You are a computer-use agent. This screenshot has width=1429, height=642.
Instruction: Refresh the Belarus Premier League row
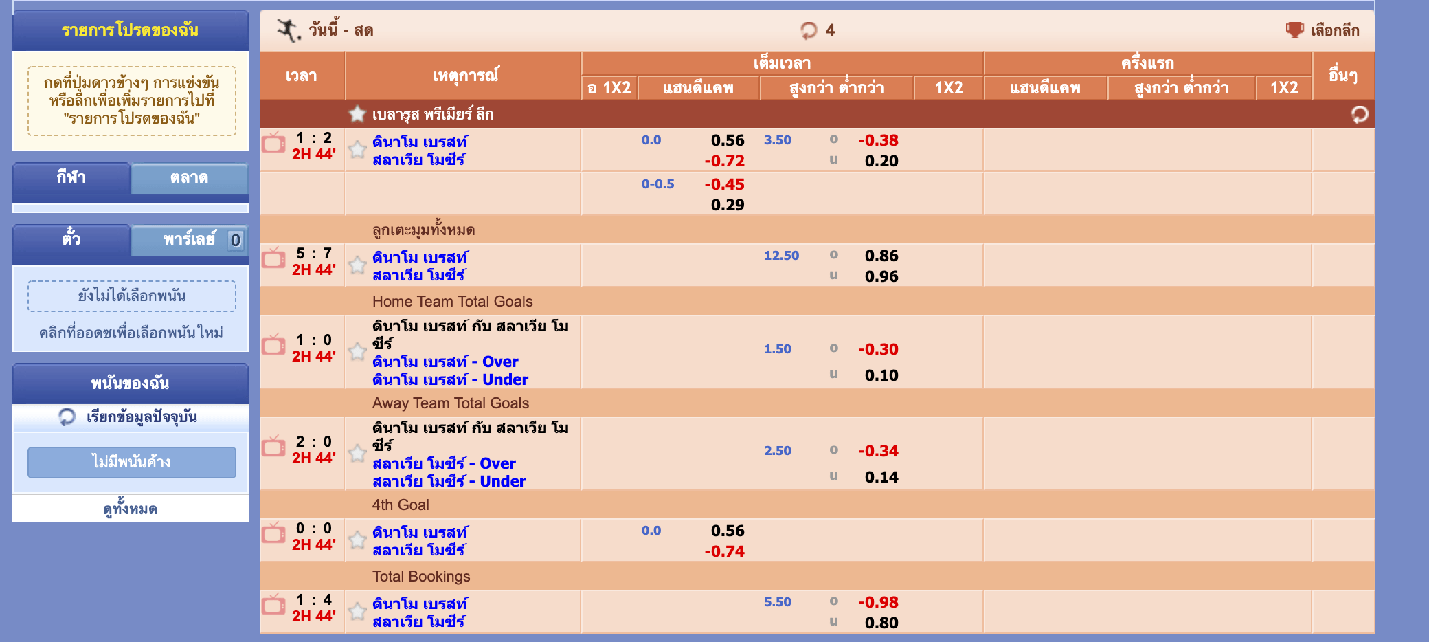(1359, 115)
